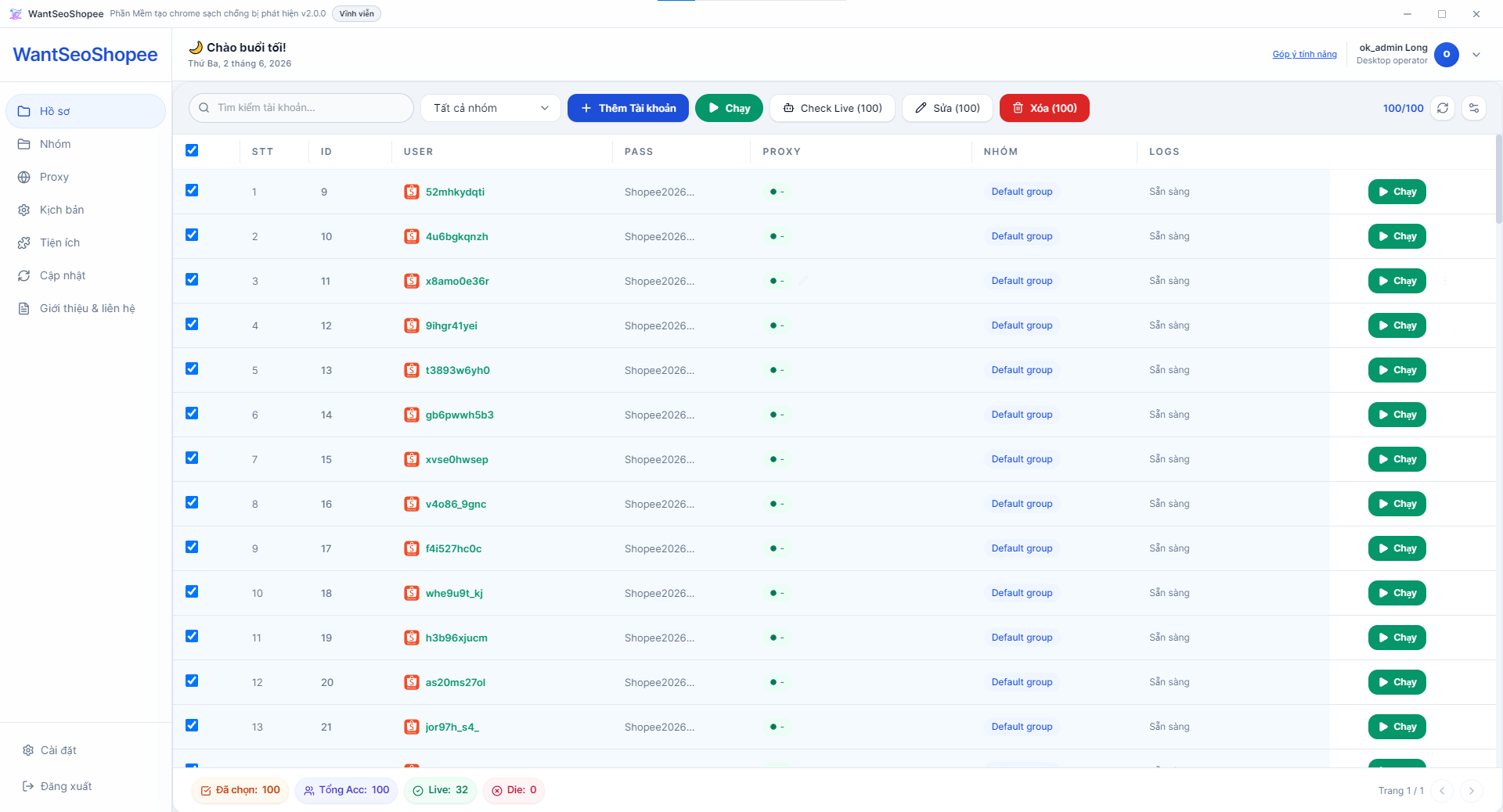Click the Shopee icon beside x8amo0e36r
This screenshot has width=1503, height=812.
[412, 281]
